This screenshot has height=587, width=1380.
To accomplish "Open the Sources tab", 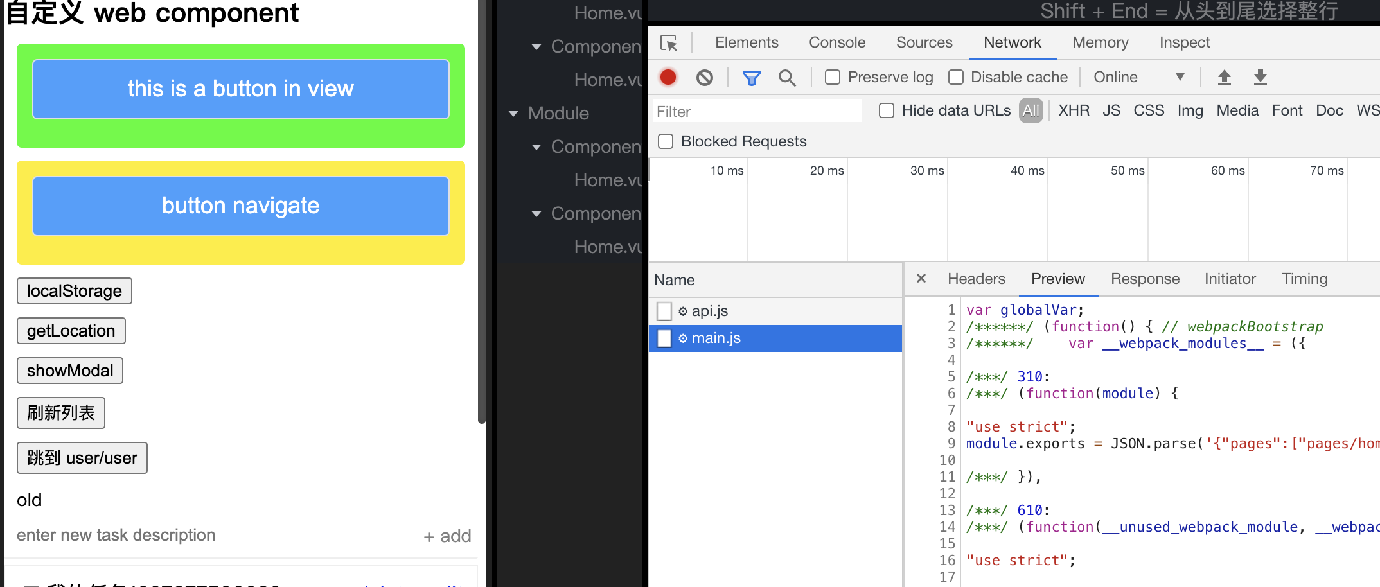I will pos(924,42).
